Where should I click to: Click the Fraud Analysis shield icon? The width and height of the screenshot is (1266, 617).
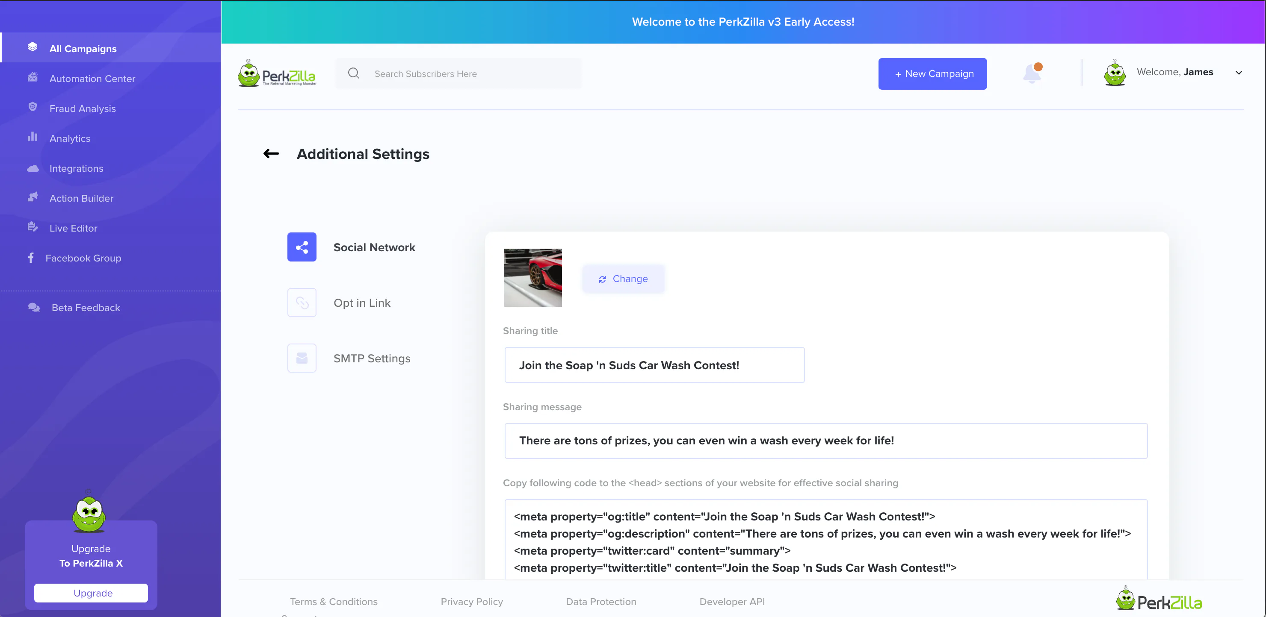33,107
